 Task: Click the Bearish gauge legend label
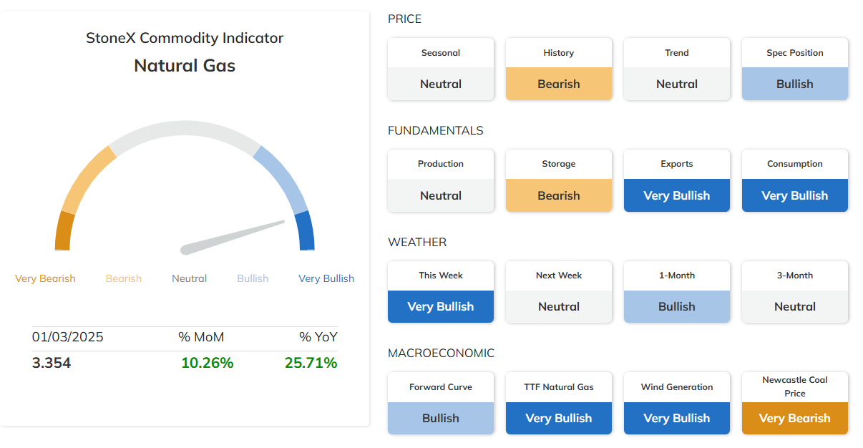(x=124, y=278)
